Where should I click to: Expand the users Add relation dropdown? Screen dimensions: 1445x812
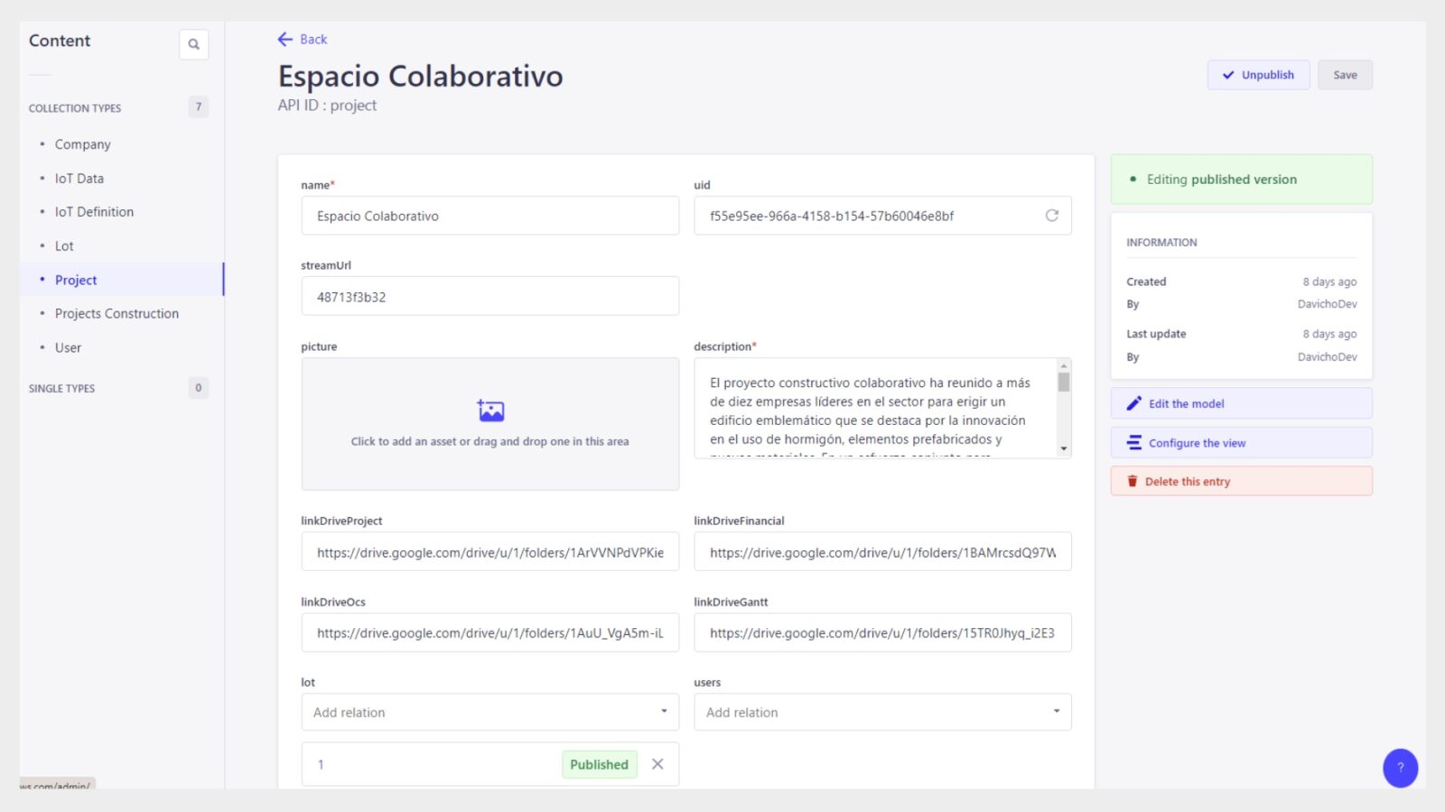tap(1056, 712)
